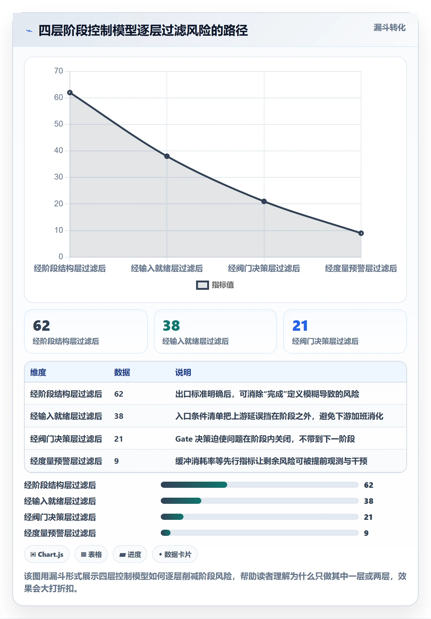Select the data card showing 21

point(345,331)
